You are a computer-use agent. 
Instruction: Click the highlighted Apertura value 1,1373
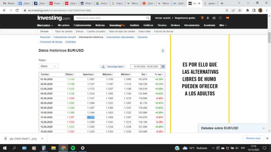[91, 117]
